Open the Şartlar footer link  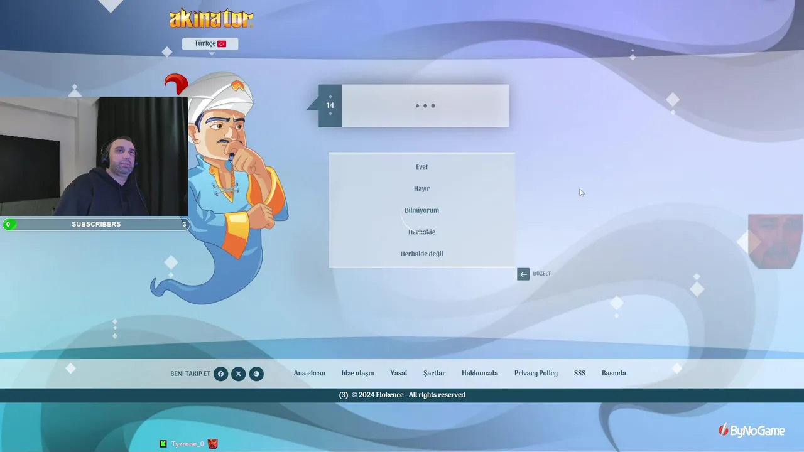point(434,373)
